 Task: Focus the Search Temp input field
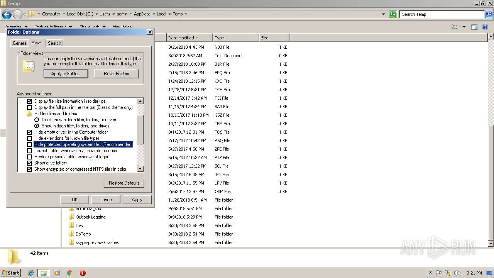(x=442, y=14)
